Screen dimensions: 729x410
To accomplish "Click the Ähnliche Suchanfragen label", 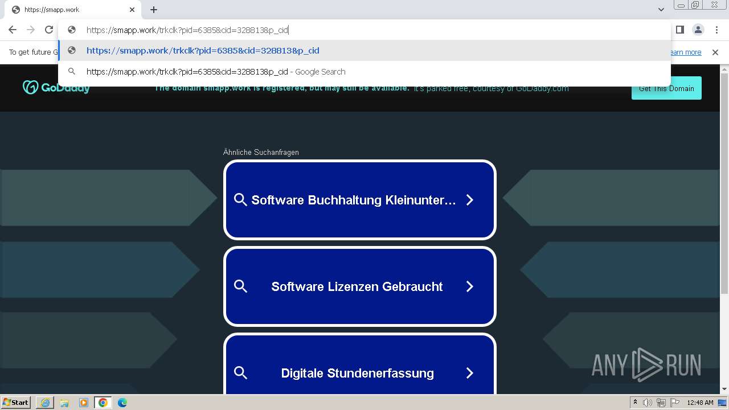I will click(x=261, y=152).
